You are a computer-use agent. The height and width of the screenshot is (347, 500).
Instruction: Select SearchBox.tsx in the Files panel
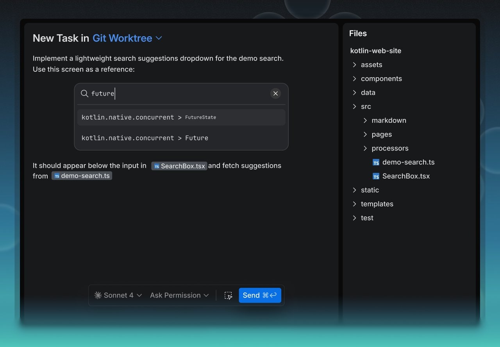405,176
